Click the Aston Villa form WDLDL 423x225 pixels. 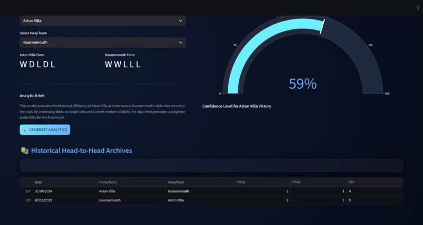point(37,65)
